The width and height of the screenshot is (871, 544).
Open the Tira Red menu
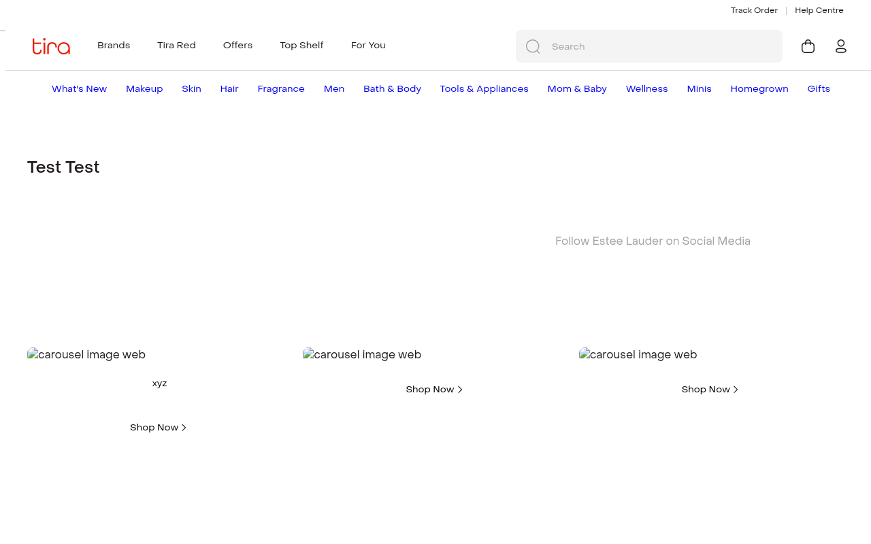(x=176, y=46)
